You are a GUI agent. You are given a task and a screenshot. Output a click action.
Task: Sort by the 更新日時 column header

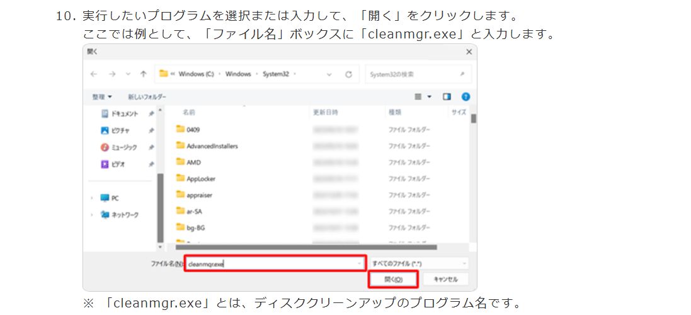(325, 113)
